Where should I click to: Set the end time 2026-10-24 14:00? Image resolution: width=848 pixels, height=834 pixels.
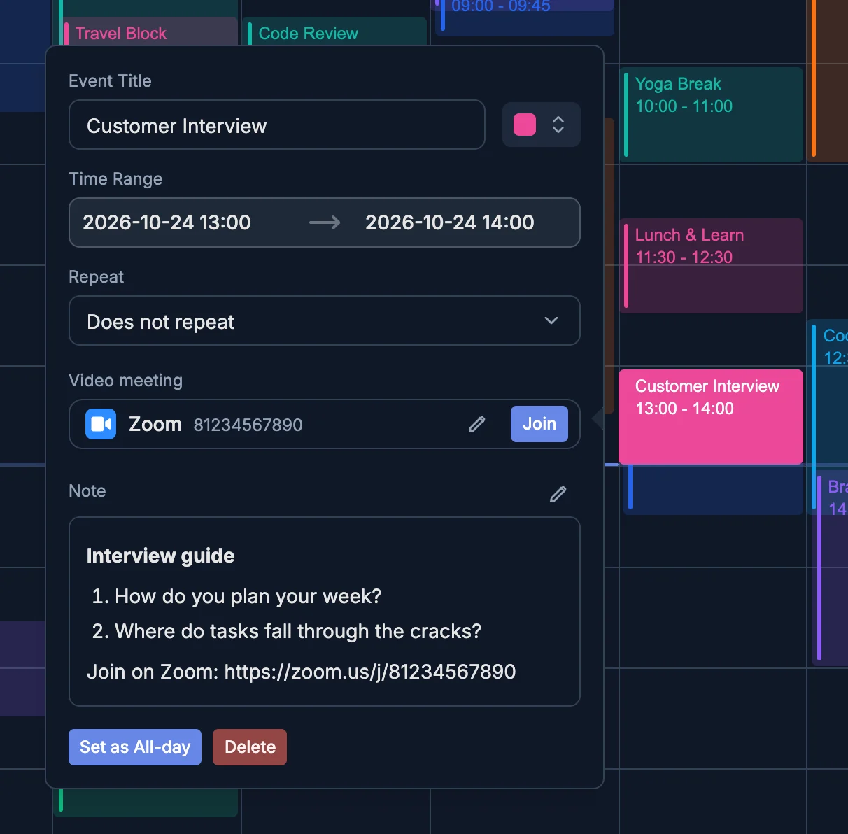point(450,222)
